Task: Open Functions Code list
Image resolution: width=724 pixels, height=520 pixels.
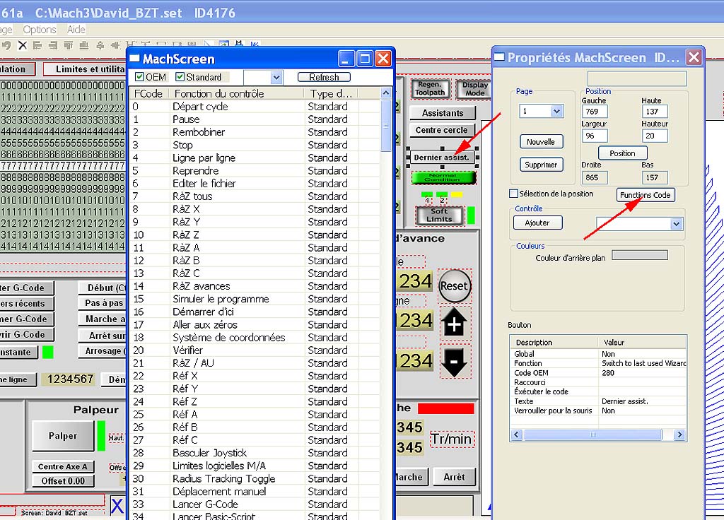Action: [646, 195]
